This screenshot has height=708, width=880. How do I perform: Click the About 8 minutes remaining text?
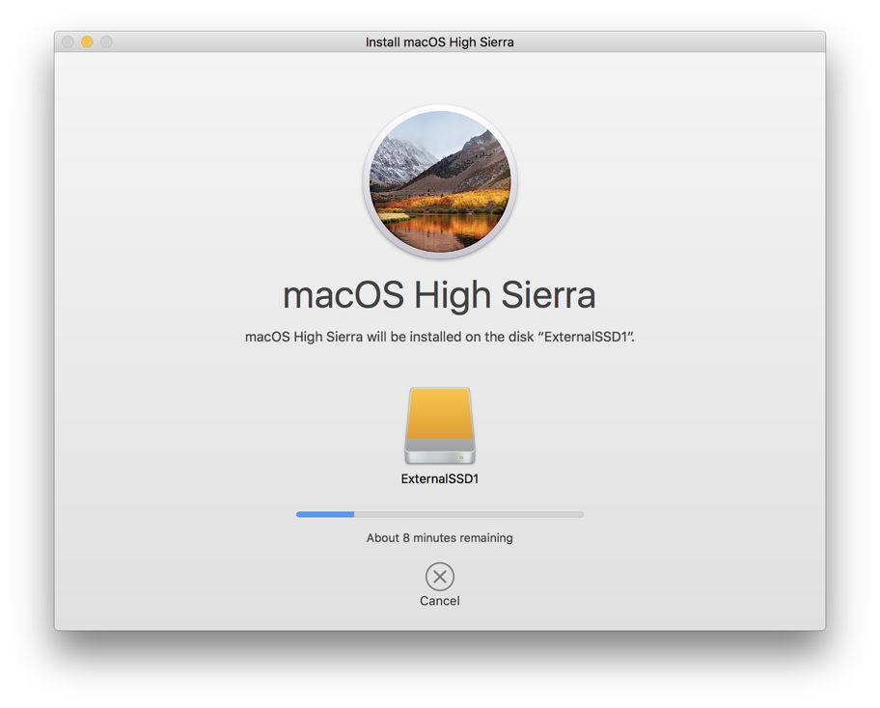click(x=440, y=537)
